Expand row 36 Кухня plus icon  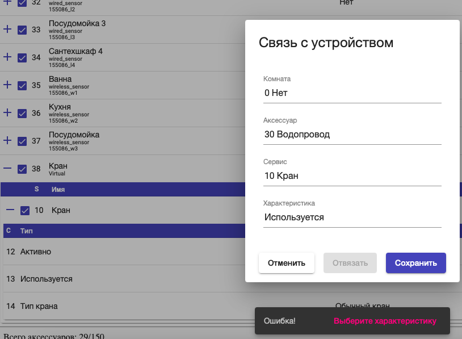[x=7, y=112]
